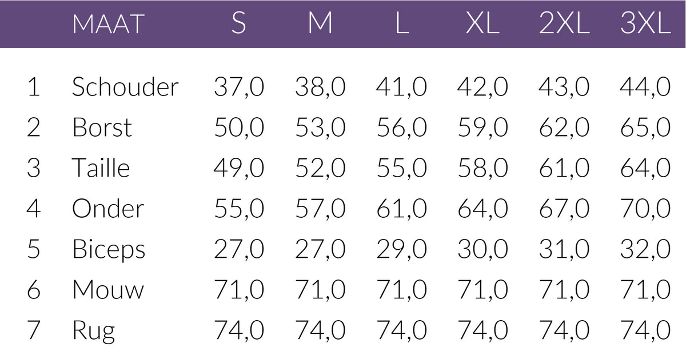
Task: Select the M size column header
Action: pos(320,25)
